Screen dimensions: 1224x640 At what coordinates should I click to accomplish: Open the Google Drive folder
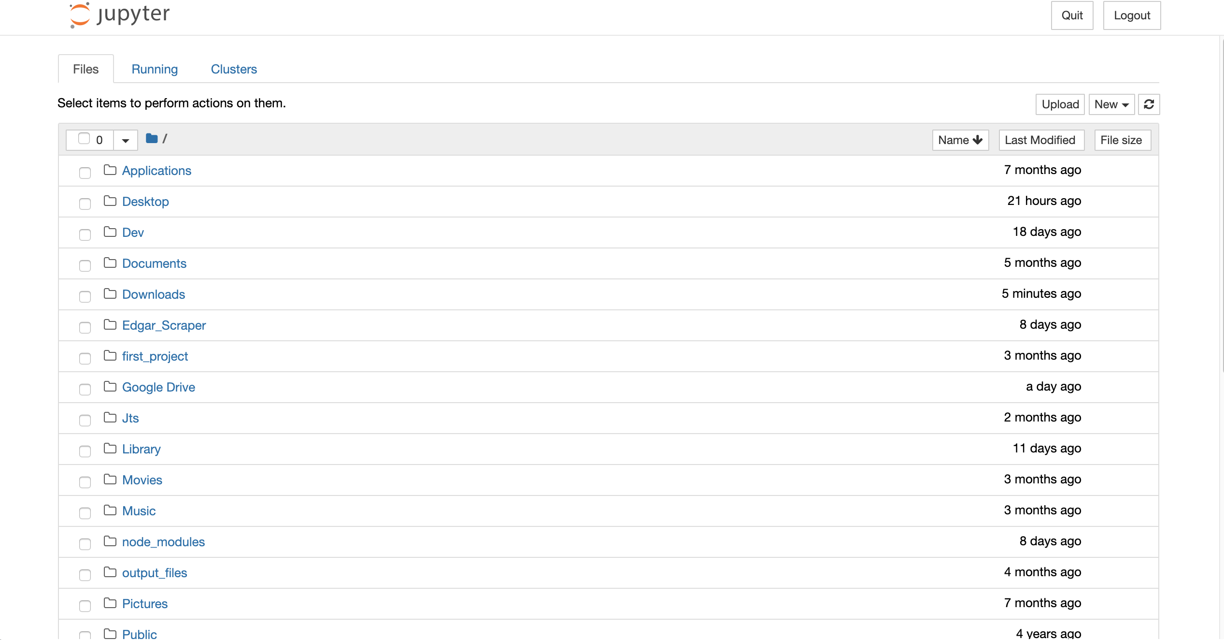(158, 386)
